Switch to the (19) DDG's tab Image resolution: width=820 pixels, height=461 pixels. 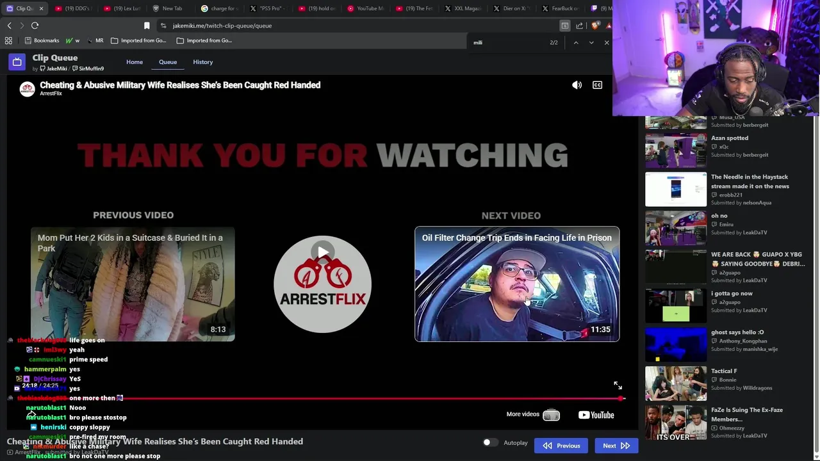point(73,8)
